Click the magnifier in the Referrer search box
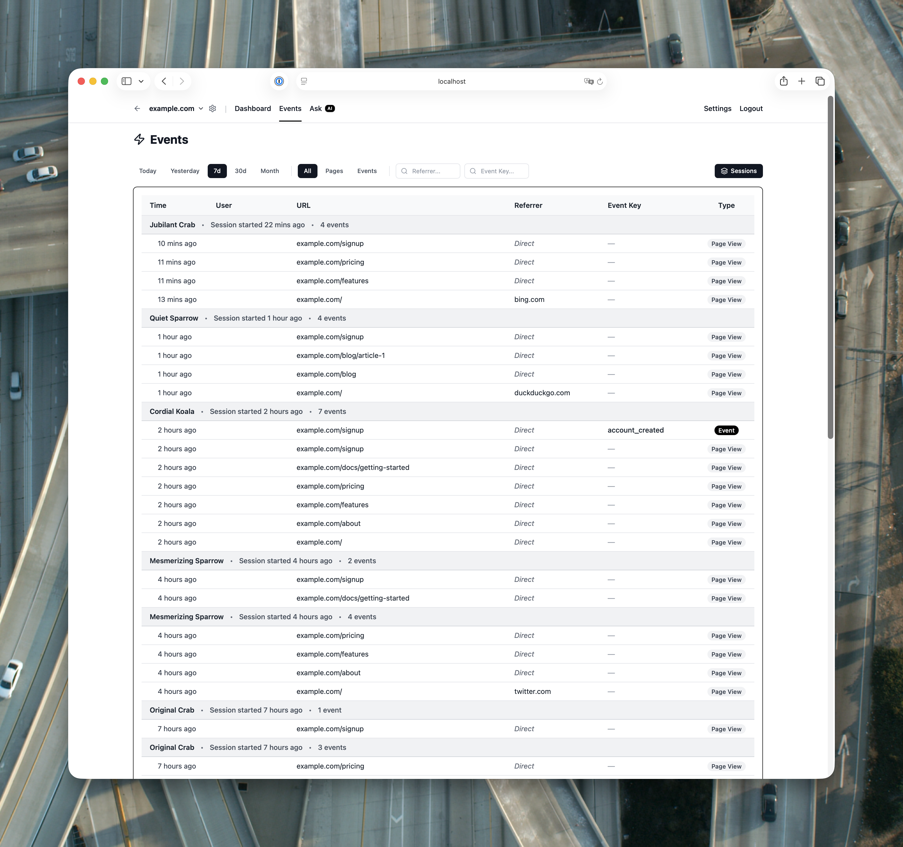This screenshot has height=847, width=903. pos(404,171)
